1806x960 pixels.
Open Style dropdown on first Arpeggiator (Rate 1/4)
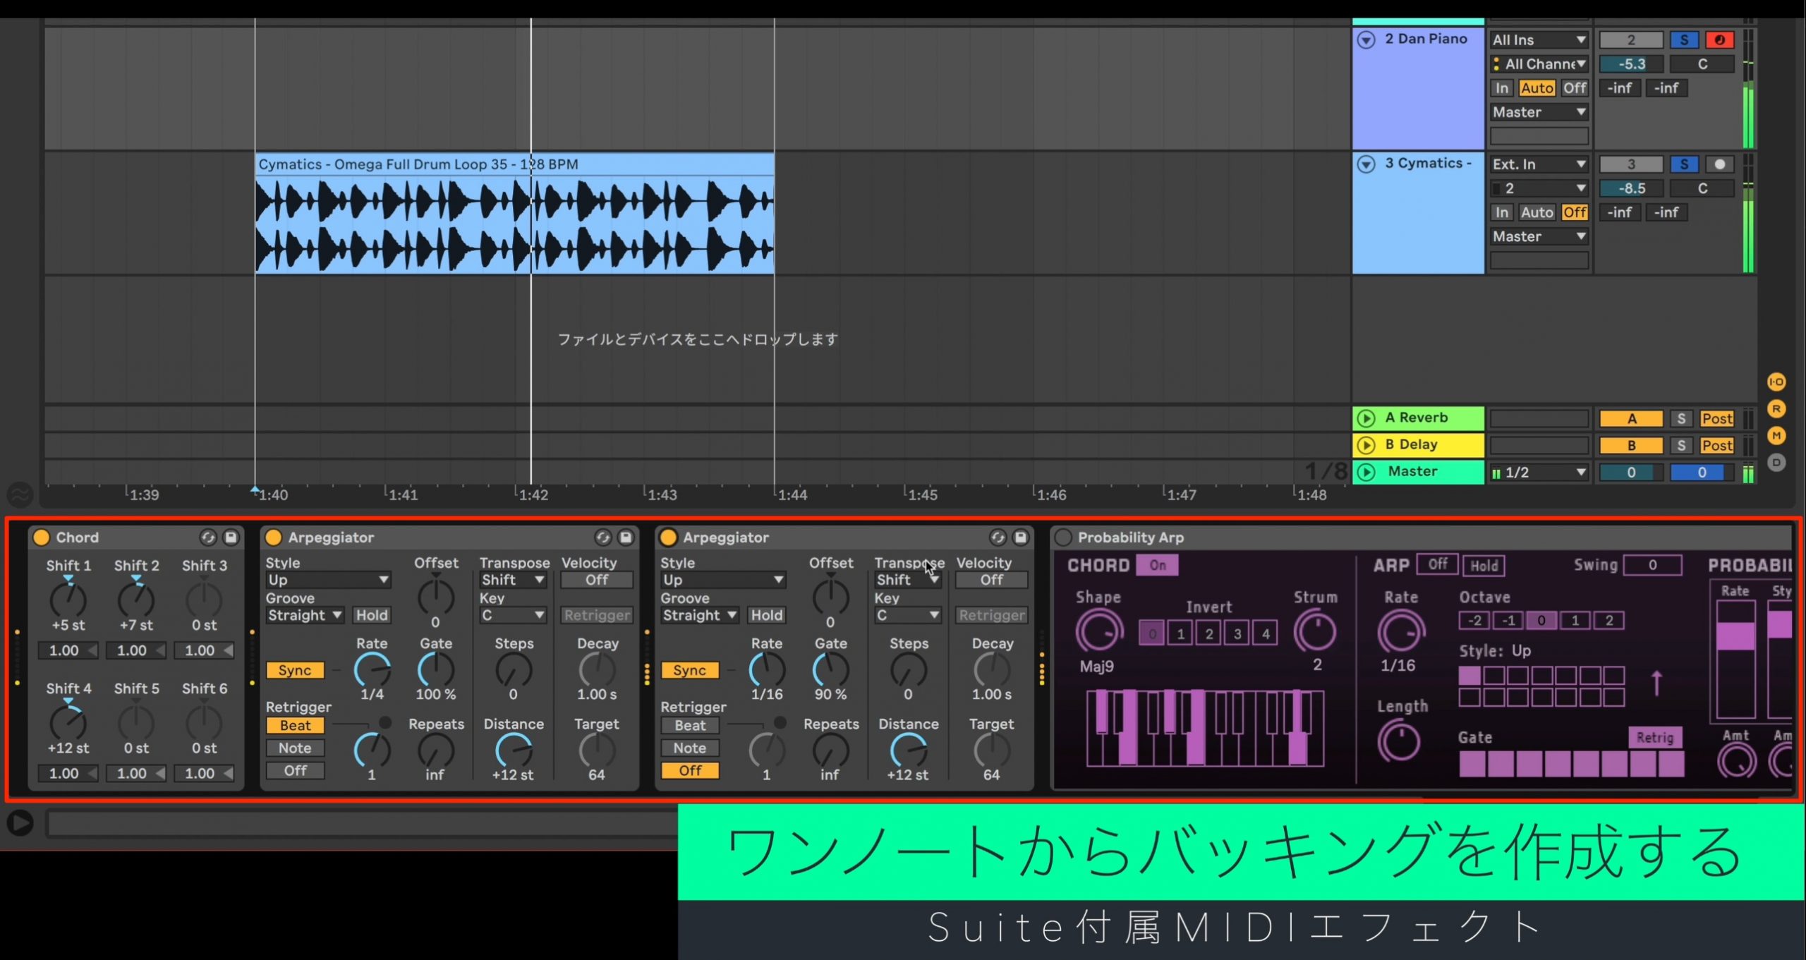coord(328,580)
